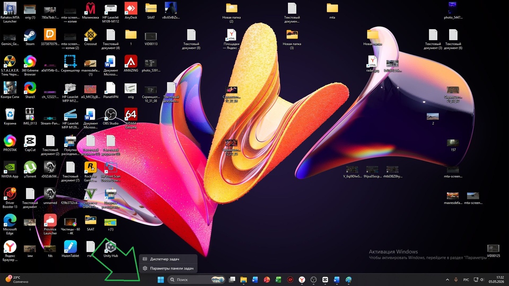Image resolution: width=509 pixels, height=286 pixels.
Task: Show hidden tray icons chevron
Action: (x=447, y=280)
